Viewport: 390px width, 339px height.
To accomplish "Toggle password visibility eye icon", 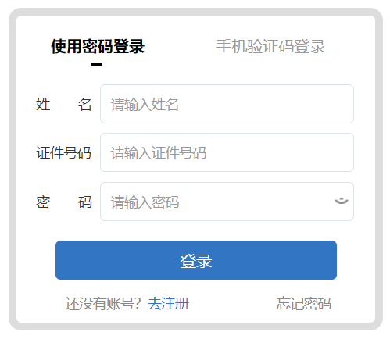I will [x=342, y=201].
